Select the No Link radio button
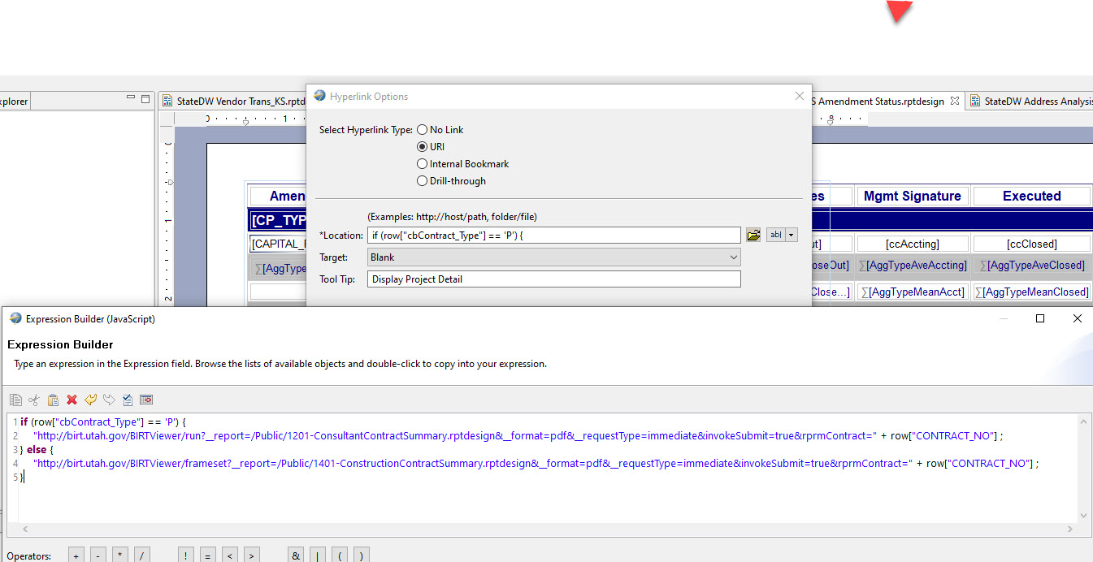Screen dimensions: 1093x562 pos(422,130)
